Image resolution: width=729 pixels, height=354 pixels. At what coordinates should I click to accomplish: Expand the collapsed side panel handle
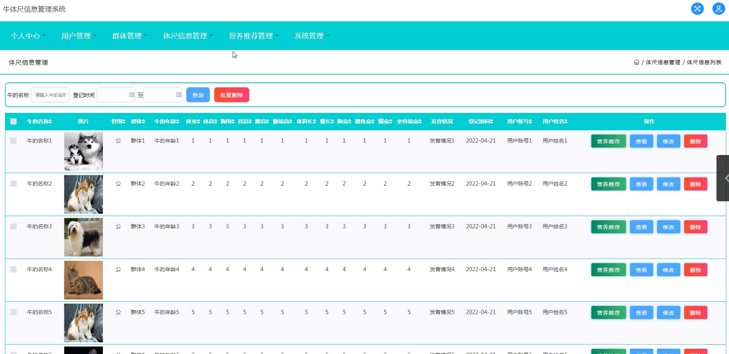coord(723,178)
